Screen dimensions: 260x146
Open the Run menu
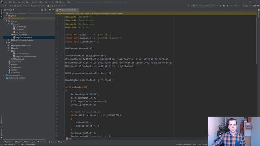[x=46, y=2]
